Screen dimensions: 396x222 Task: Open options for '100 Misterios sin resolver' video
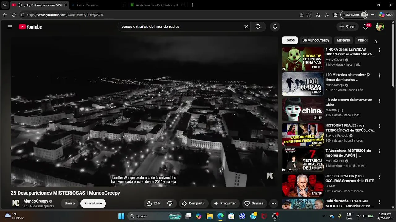[x=380, y=75]
